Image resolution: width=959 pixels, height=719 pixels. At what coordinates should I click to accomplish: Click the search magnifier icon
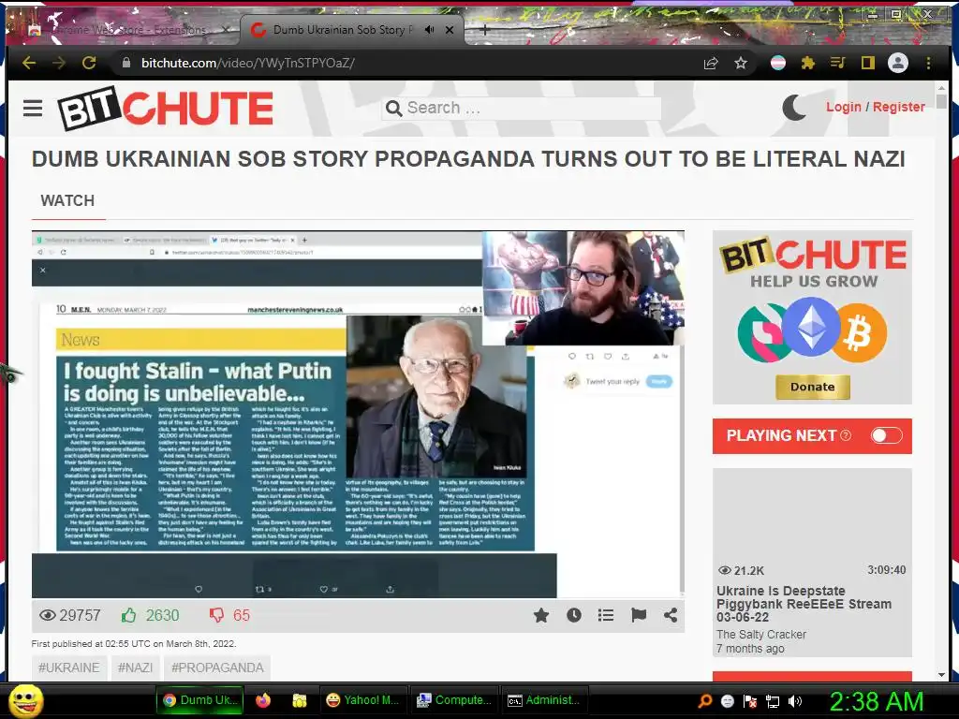(394, 109)
